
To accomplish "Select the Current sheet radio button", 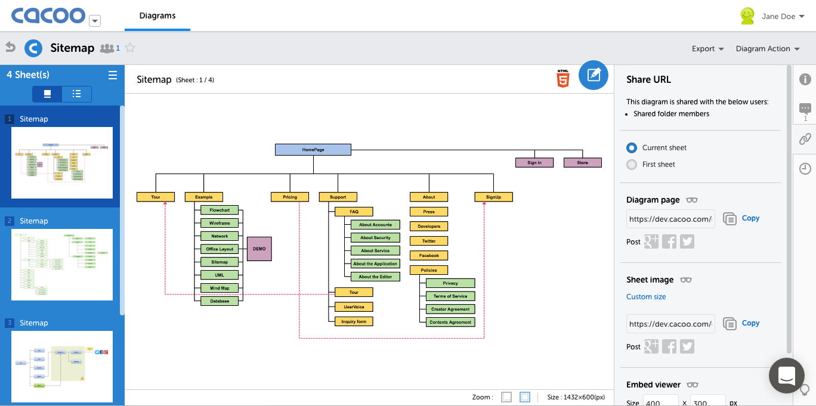I will (632, 148).
